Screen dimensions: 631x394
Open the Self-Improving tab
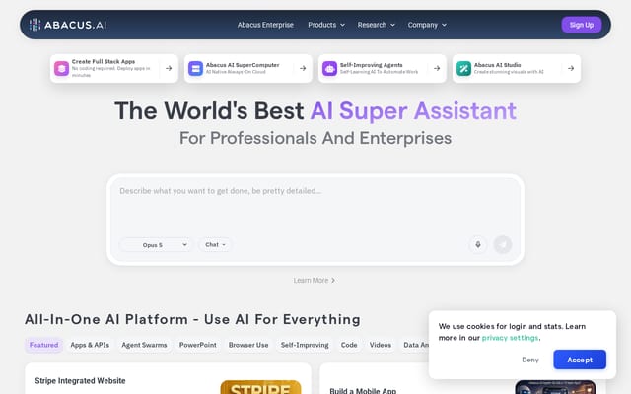pos(305,345)
